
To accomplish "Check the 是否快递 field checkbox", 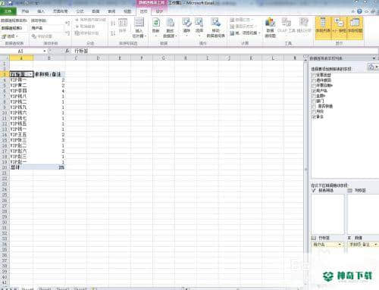I will pyautogui.click(x=314, y=106).
